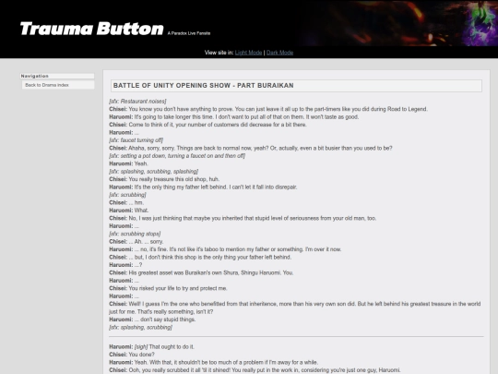498x374 pixels.
Task: Click the '[sfx: scrubbing stops]' line
Action: (x=135, y=234)
